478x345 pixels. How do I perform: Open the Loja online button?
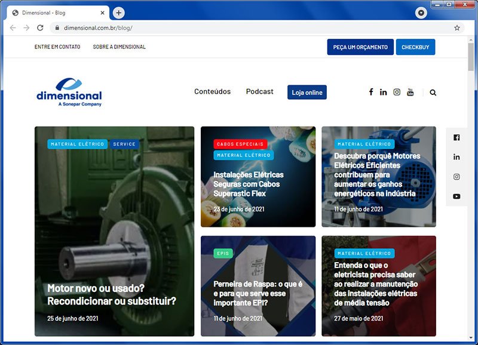pos(307,93)
